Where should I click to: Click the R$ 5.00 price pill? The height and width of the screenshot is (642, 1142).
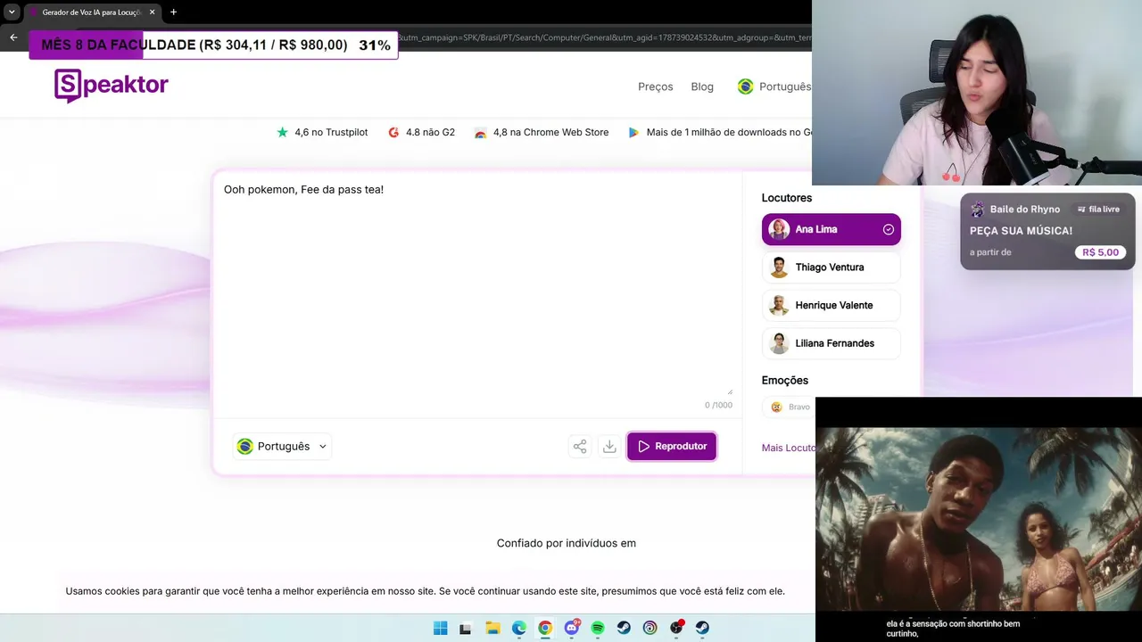pos(1100,252)
